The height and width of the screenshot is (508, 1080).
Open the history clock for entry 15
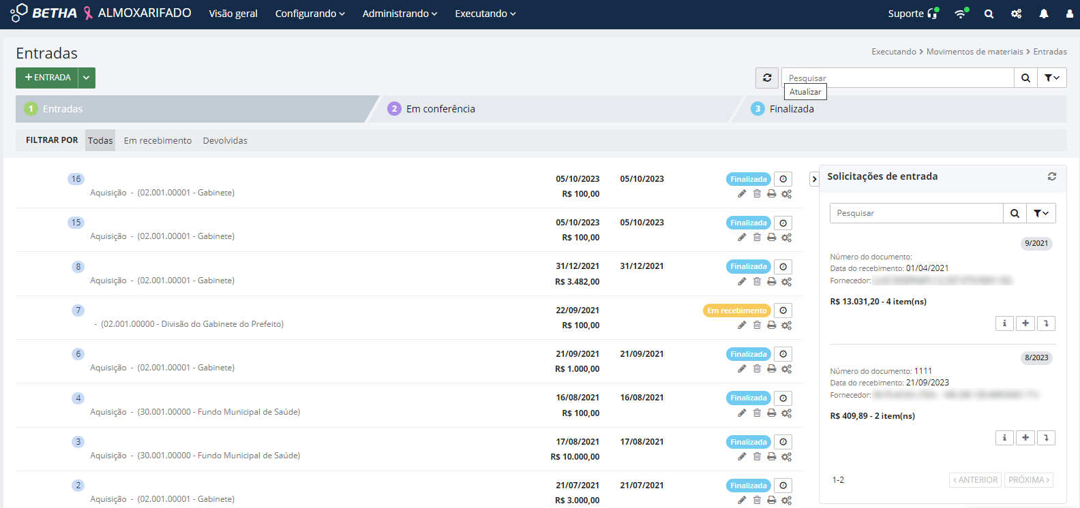783,223
